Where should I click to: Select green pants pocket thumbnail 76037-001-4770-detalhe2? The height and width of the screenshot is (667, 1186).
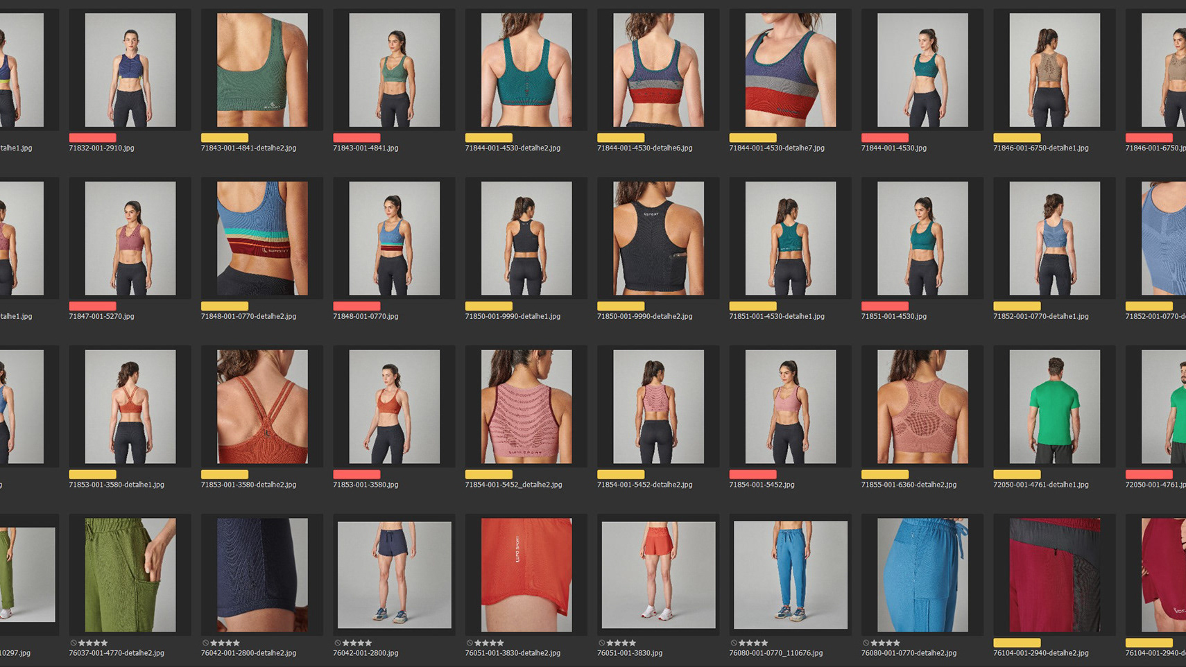tap(130, 575)
